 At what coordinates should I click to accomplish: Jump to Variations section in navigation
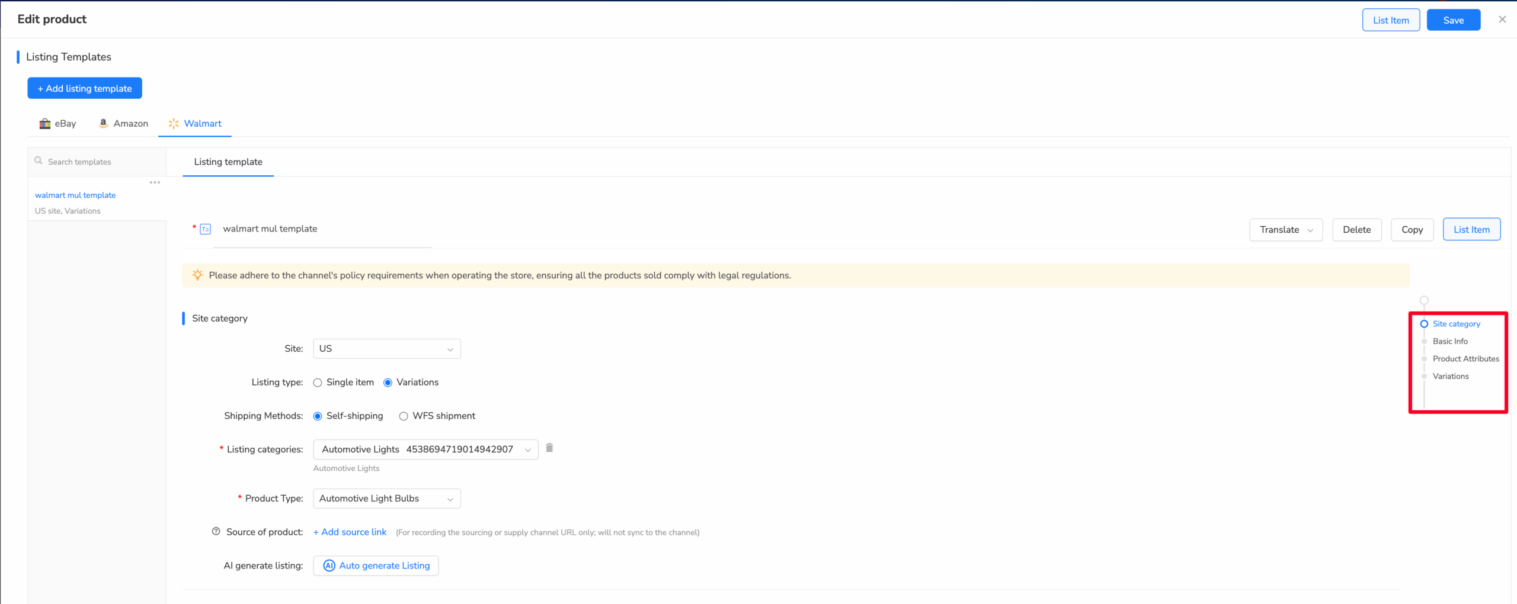tap(1451, 376)
